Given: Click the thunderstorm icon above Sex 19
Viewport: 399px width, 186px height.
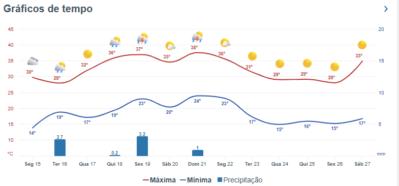Looking at the screenshot, I should pyautogui.click(x=142, y=39).
